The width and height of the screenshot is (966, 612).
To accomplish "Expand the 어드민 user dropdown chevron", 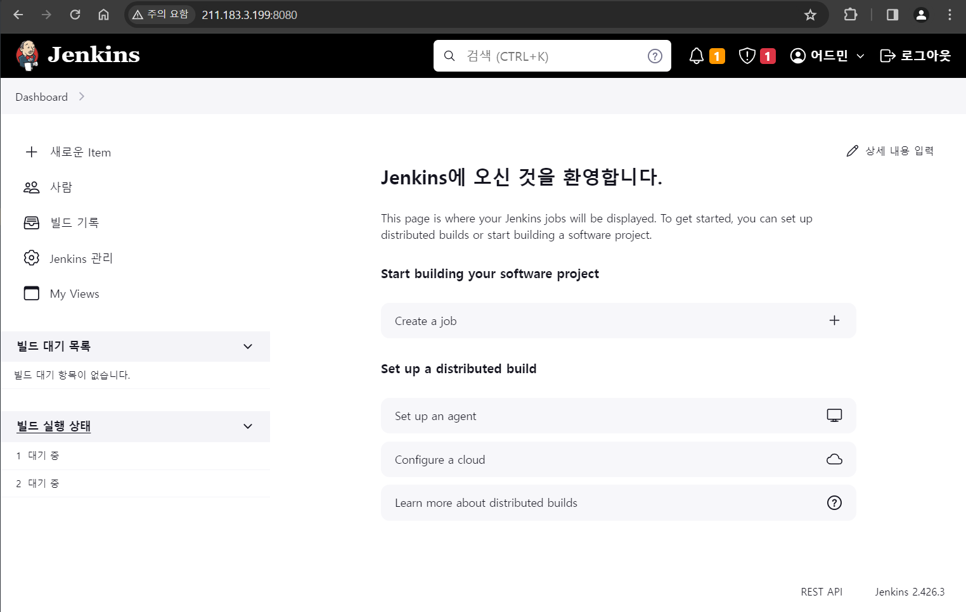I will coord(860,56).
